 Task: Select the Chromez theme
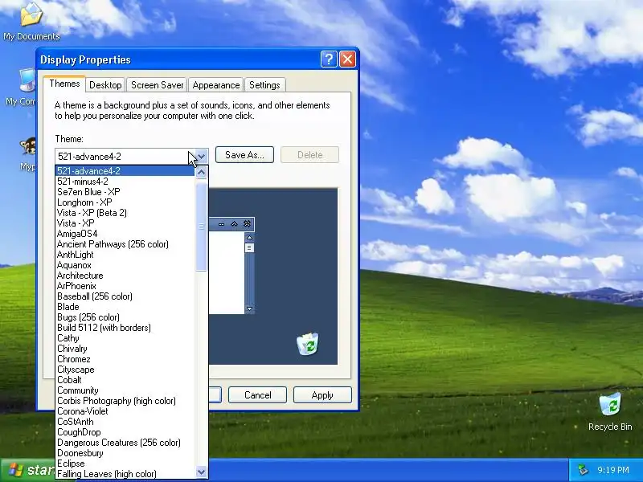[125, 359]
